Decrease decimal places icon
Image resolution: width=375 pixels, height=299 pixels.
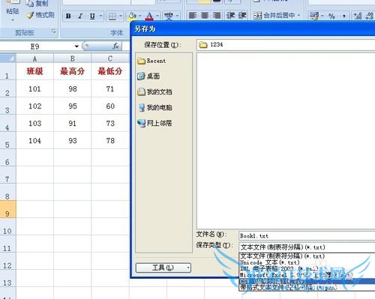click(x=370, y=16)
